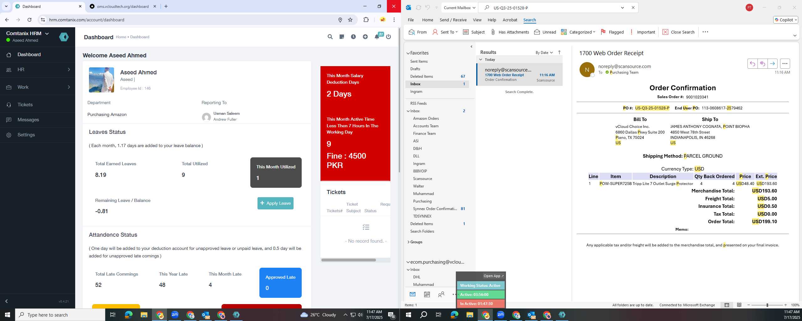Screen dimensions: 802x321
Task: Switch Outlook to reading view layout
Action: click(x=739, y=305)
